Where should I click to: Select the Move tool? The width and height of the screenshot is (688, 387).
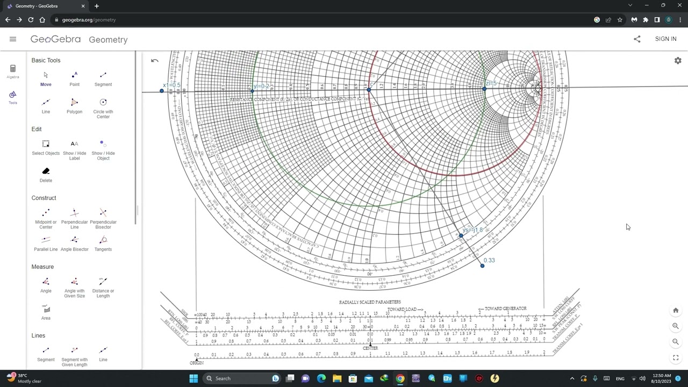click(x=46, y=78)
